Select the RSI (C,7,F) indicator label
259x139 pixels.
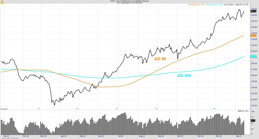click(x=243, y=111)
